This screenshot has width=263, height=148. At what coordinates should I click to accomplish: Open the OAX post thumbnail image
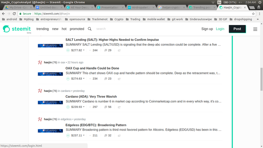click(x=50, y=74)
